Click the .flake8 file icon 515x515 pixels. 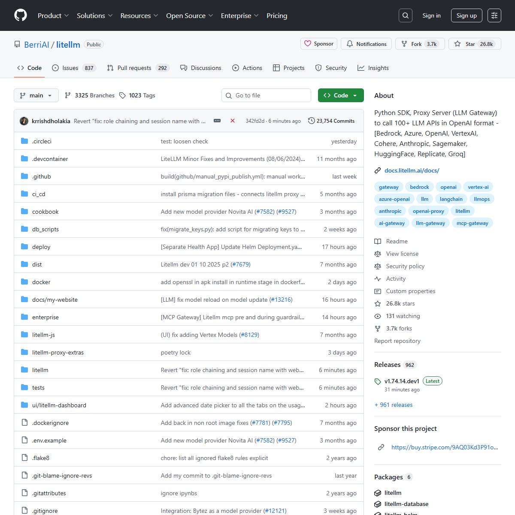24,457
